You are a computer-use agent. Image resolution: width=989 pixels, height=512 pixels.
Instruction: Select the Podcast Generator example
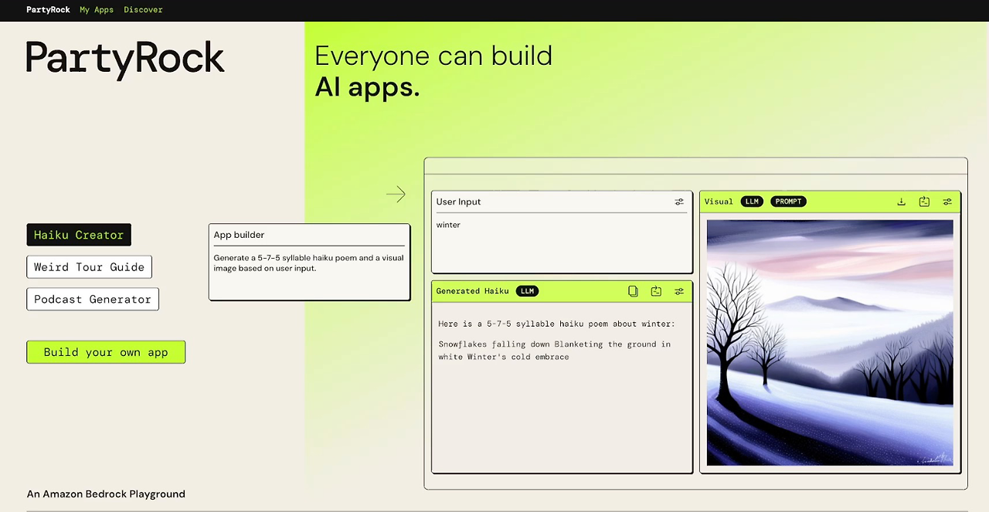coord(93,300)
